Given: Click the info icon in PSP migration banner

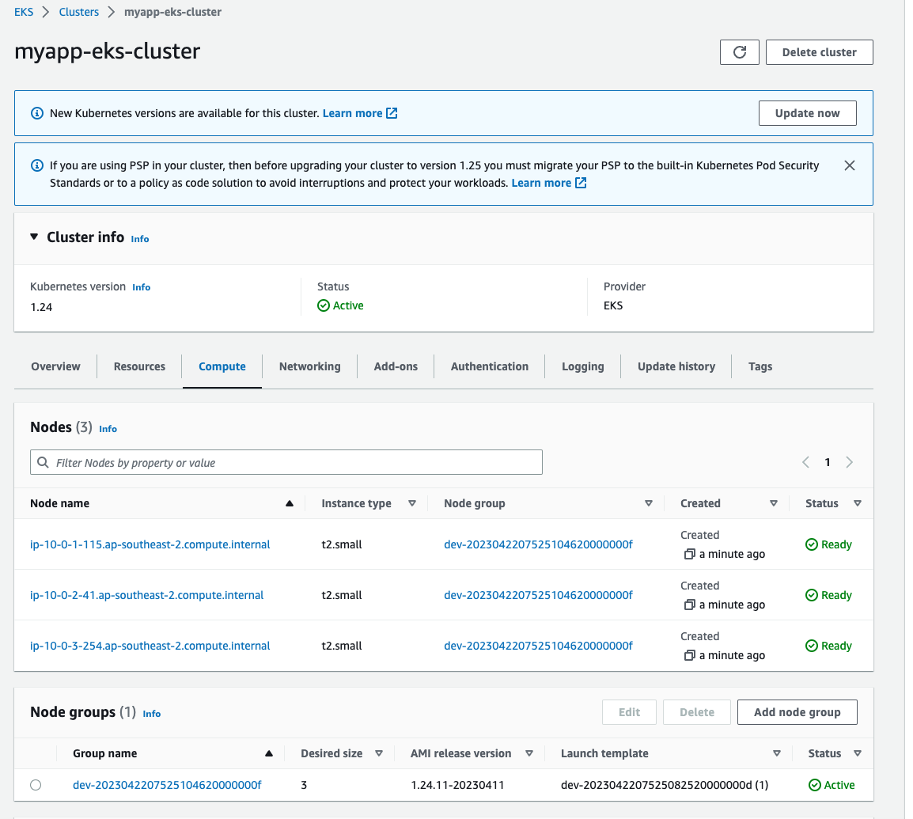Looking at the screenshot, I should [36, 165].
